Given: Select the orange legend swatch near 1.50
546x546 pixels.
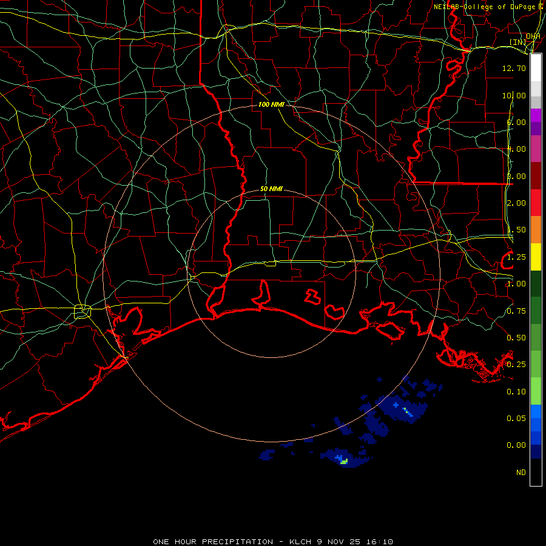Looking at the screenshot, I should click(x=536, y=230).
